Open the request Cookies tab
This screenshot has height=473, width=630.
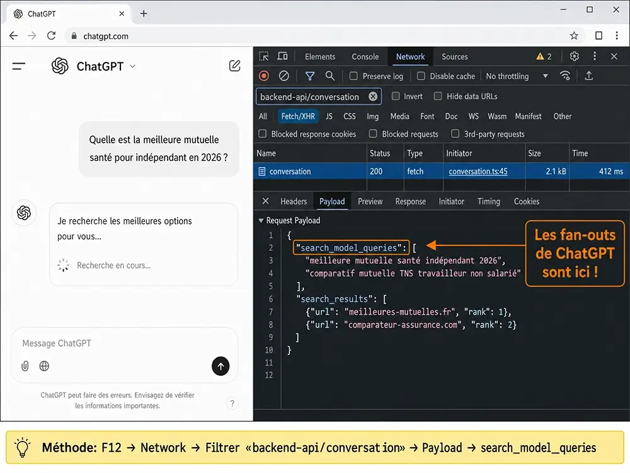526,201
